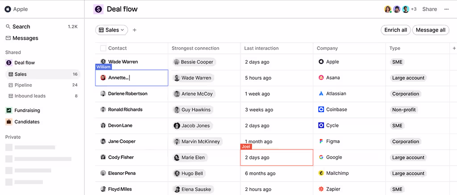Screen dimensions: 457x195
Task: Add a new view with plus icon
Action: (134, 30)
